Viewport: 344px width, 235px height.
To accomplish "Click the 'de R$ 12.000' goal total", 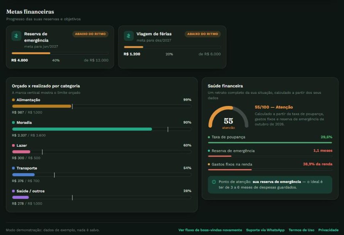I will 96,60.
